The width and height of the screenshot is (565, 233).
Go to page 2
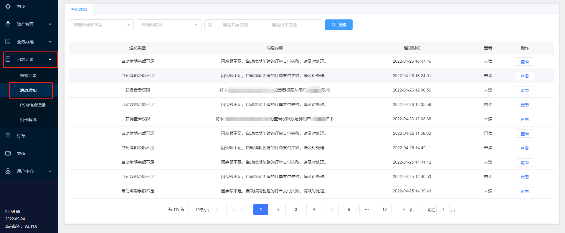(x=278, y=209)
